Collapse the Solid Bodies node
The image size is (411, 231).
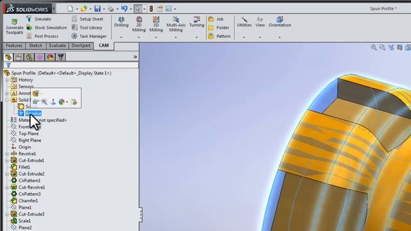point(7,100)
